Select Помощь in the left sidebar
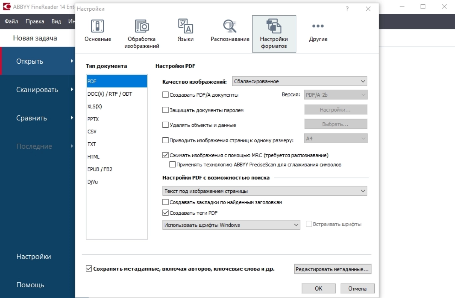The image size is (455, 298). pos(30,285)
